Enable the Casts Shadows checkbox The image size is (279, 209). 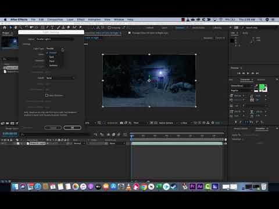click(x=46, y=95)
